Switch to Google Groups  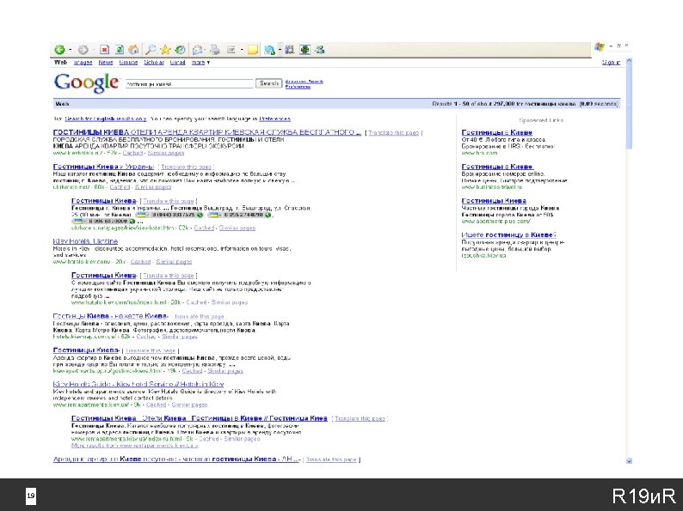(128, 63)
